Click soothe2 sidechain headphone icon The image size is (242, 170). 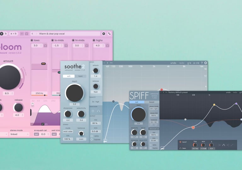pyautogui.click(x=98, y=111)
